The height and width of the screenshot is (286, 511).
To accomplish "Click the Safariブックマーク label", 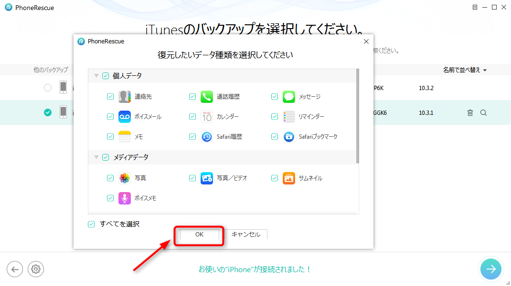I will pos(318,137).
